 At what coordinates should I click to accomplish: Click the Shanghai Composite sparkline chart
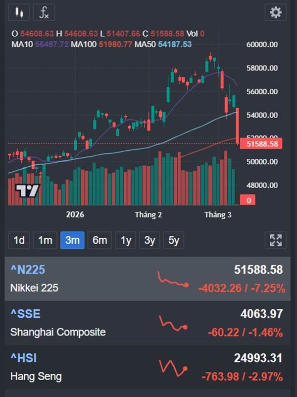point(173,323)
